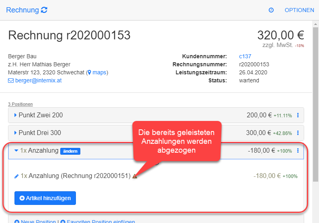This screenshot has height=223, width=319.
Task: Open three-dot menu for Punkt Drei 300
Action: 298,133
